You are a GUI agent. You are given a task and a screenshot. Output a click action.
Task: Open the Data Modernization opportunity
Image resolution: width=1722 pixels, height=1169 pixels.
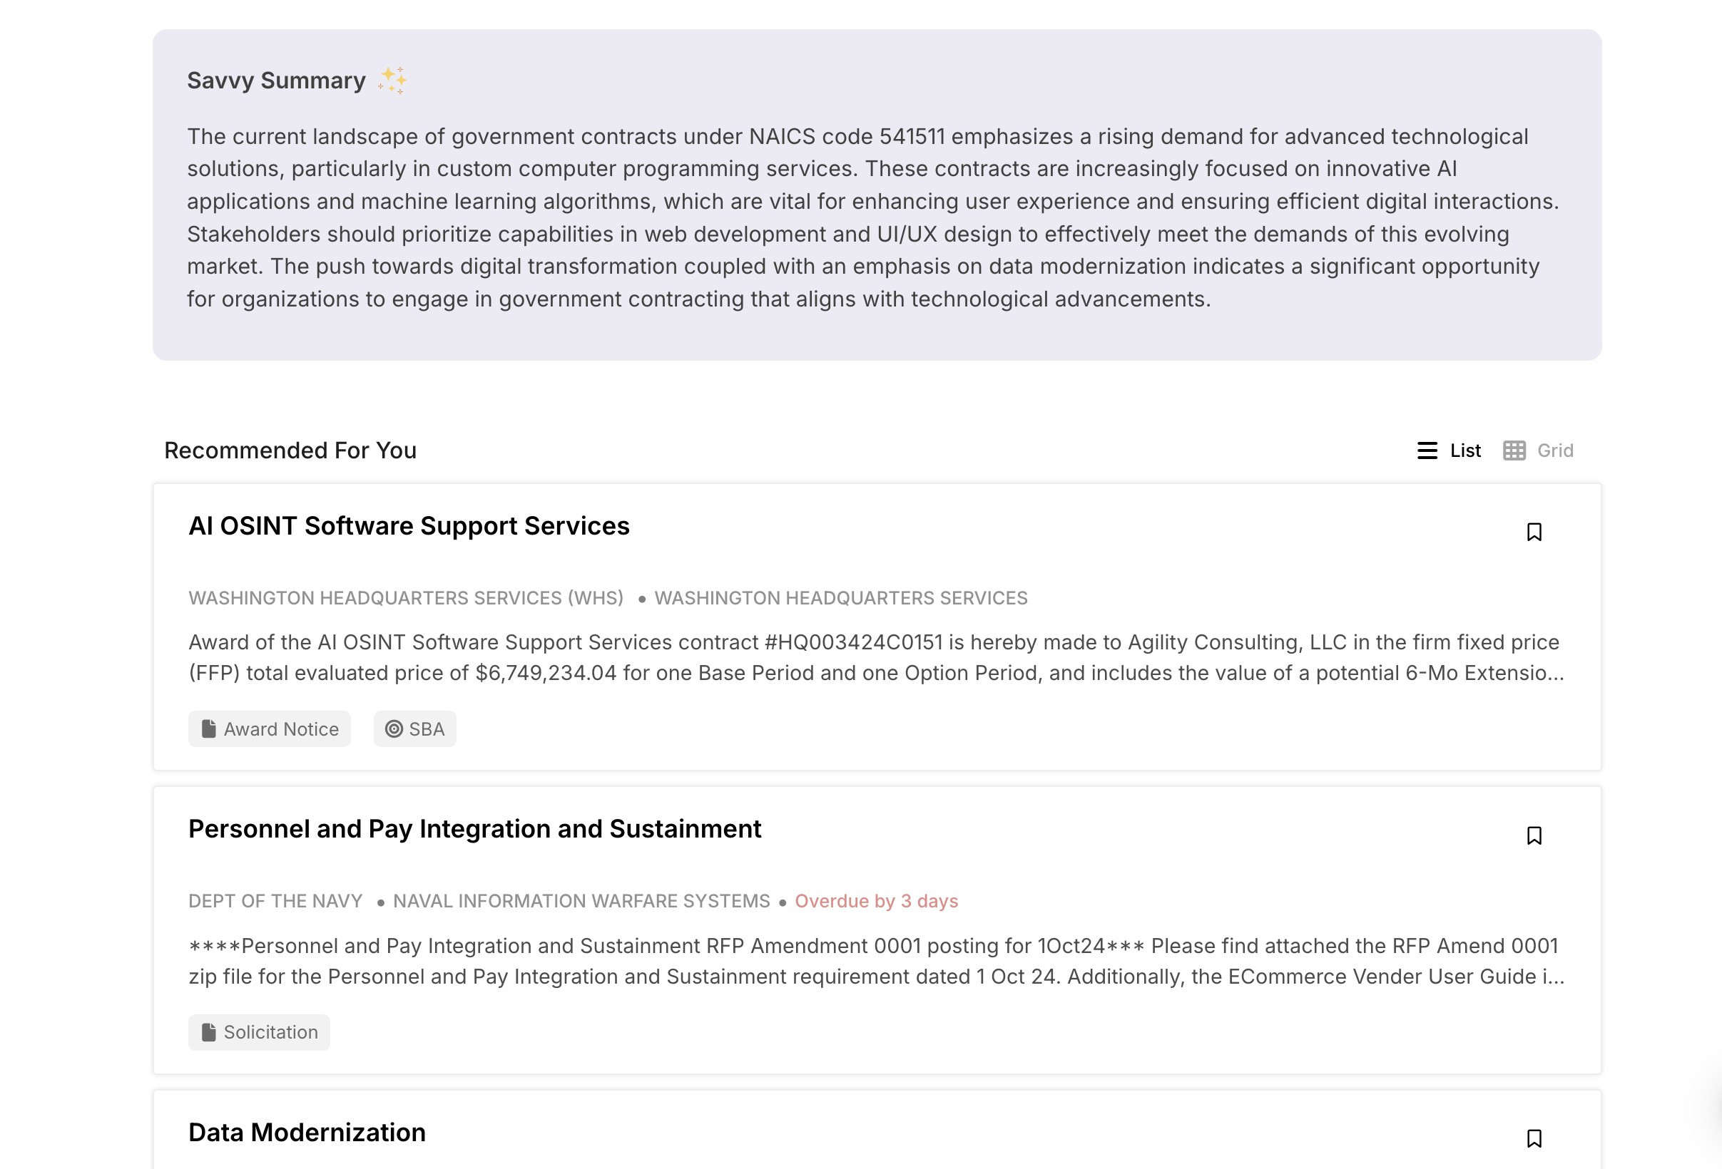tap(307, 1132)
